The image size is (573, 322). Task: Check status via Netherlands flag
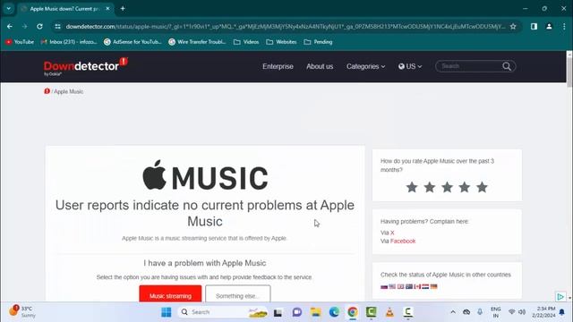click(425, 286)
